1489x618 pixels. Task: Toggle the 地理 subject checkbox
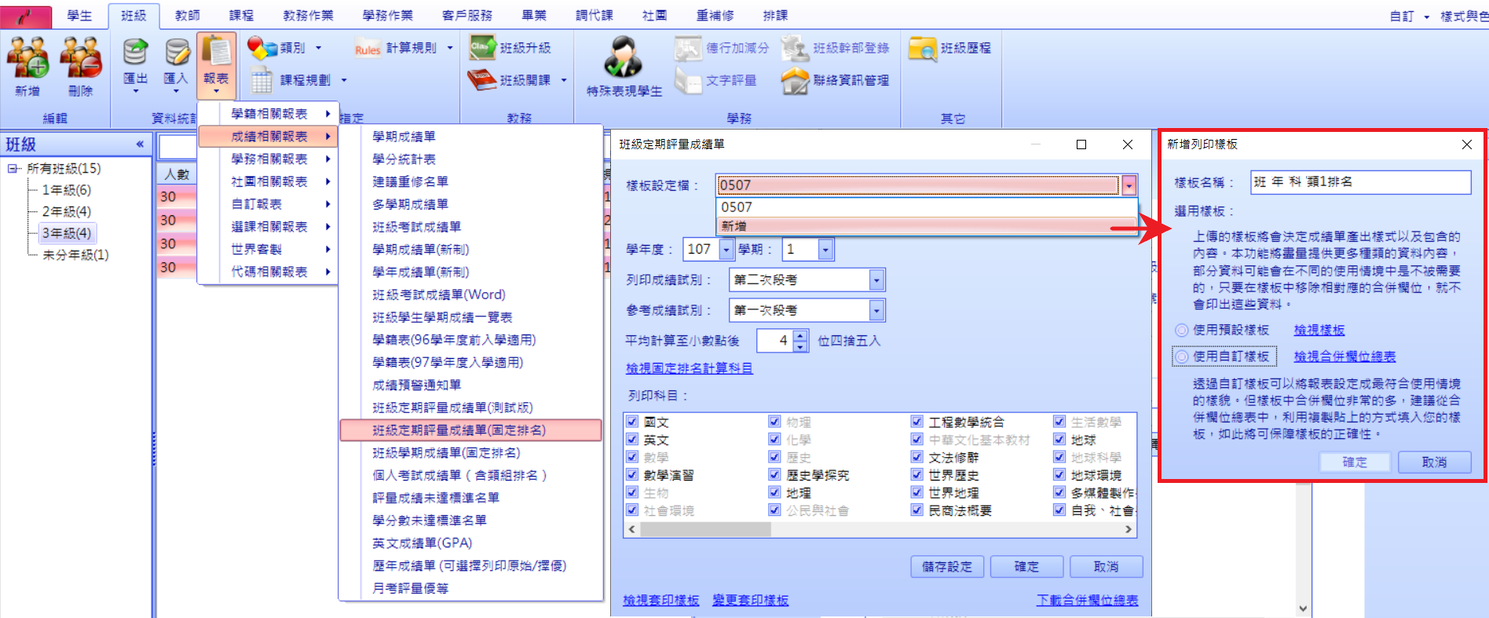775,492
